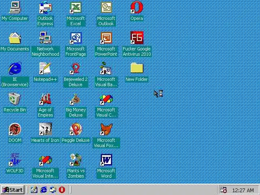Click the Microsoft PowerPoint shortcut icon
Viewport: 260px width, 195px height.
[106, 38]
